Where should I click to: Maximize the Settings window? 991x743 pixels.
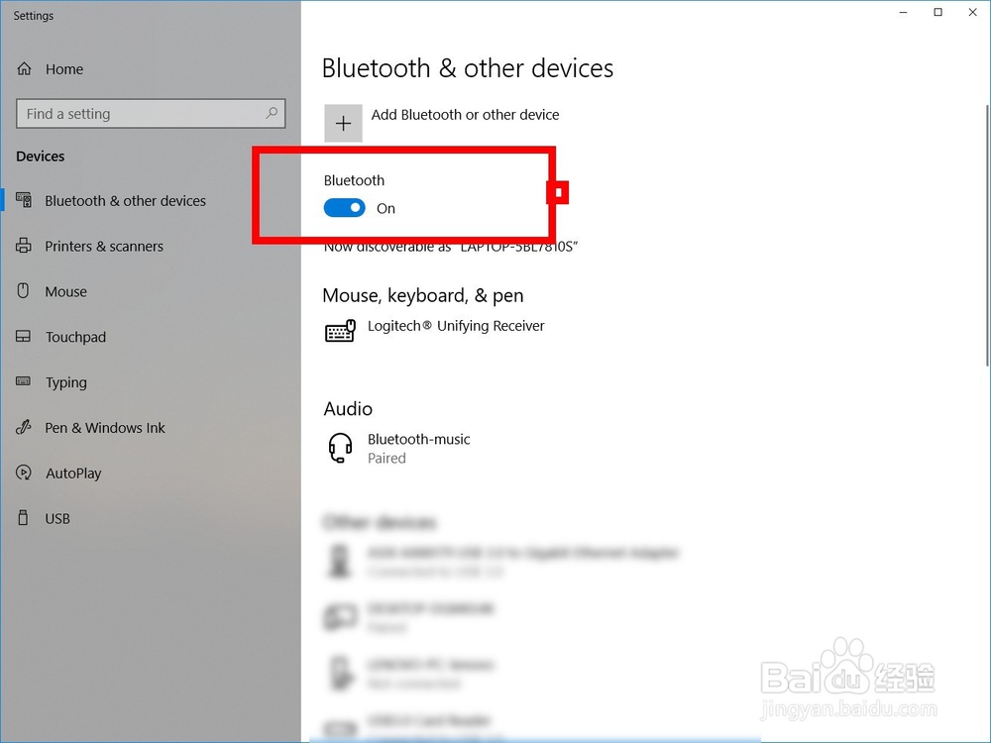tap(937, 13)
